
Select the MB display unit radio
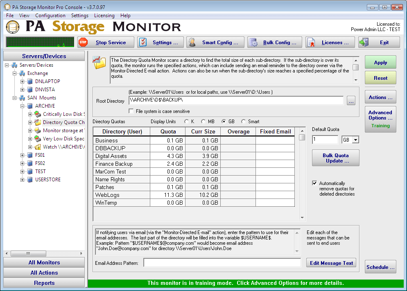point(203,122)
